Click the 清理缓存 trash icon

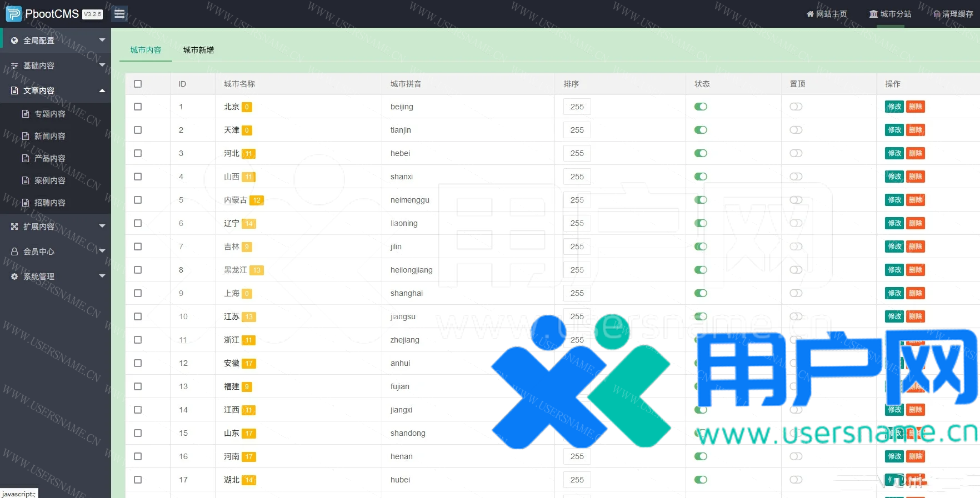tap(937, 14)
